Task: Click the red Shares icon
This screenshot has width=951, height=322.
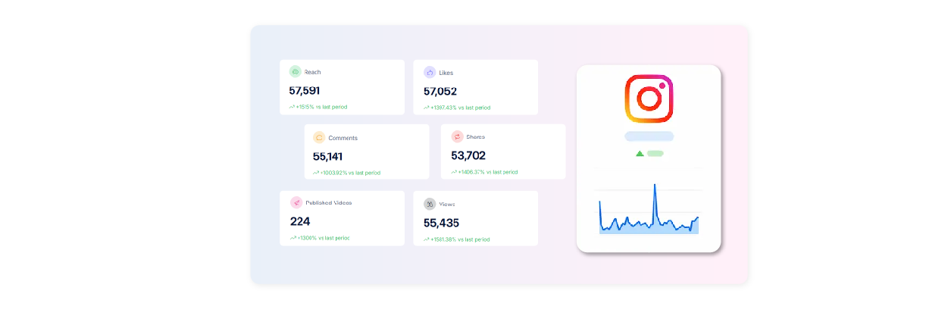Action: pyautogui.click(x=457, y=136)
